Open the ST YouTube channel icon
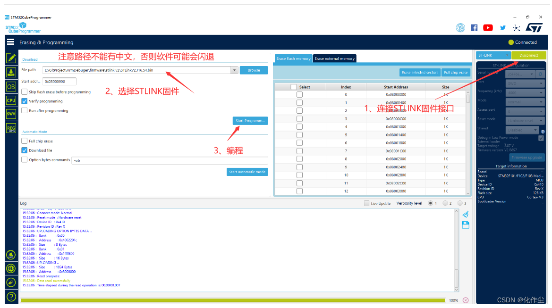This screenshot has height=308, width=552. click(488, 28)
